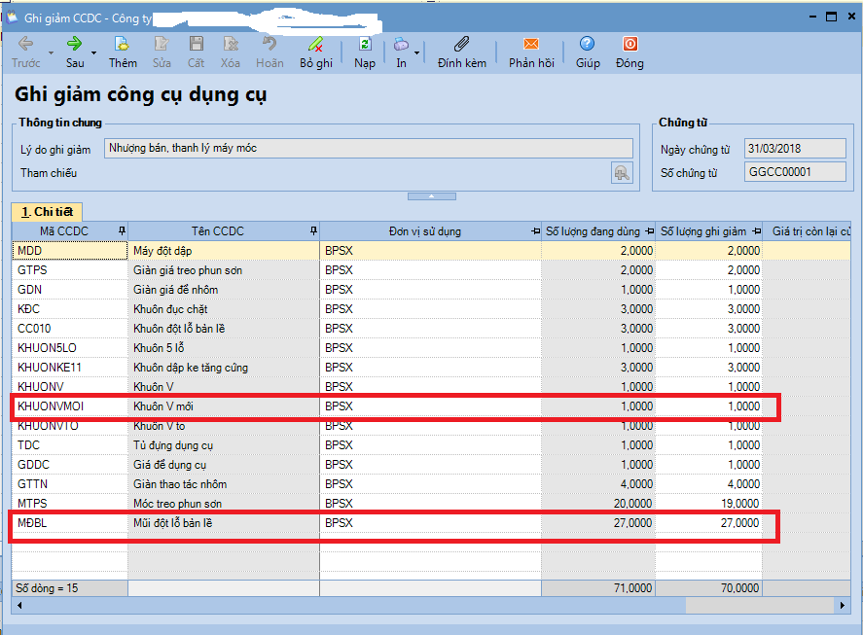
Task: Pin the Mã CCDC column
Action: (x=122, y=231)
